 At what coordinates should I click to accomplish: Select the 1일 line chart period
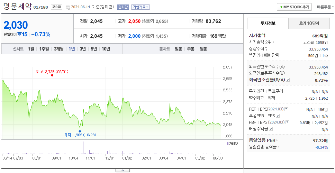tap(31, 49)
